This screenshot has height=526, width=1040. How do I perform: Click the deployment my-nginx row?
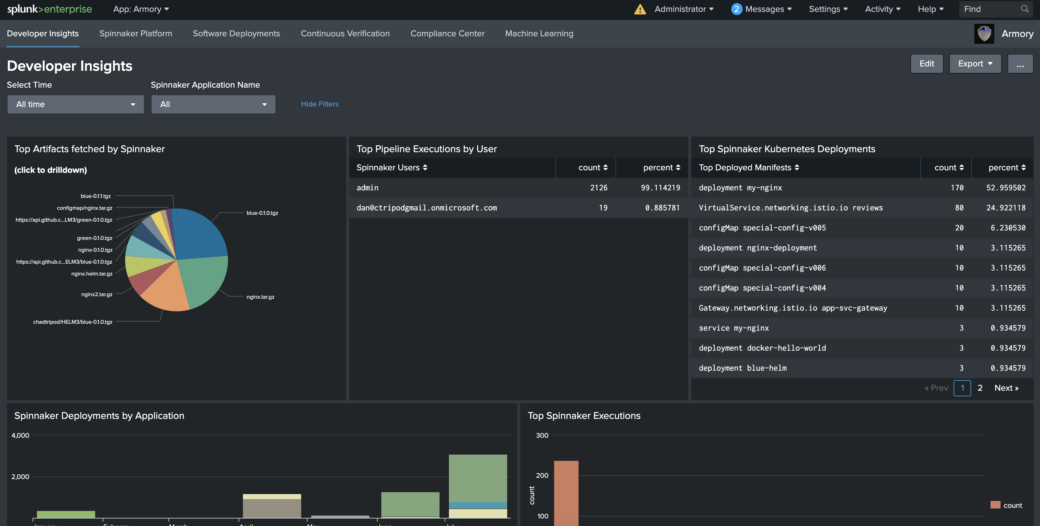click(x=862, y=188)
